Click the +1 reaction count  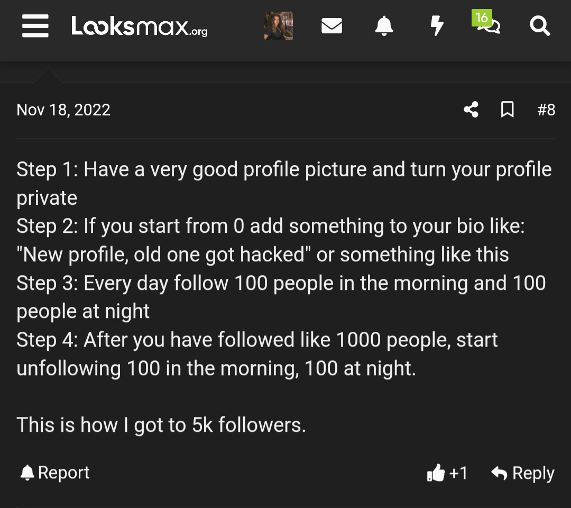tap(458, 473)
